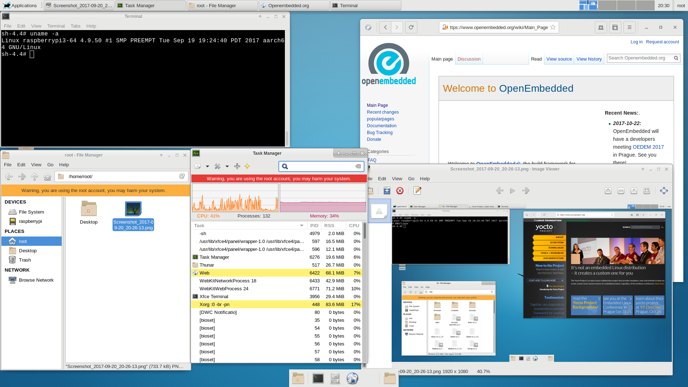The width and height of the screenshot is (688, 387).
Task: Open the Tabs menu in Terminal window
Action: 76,26
